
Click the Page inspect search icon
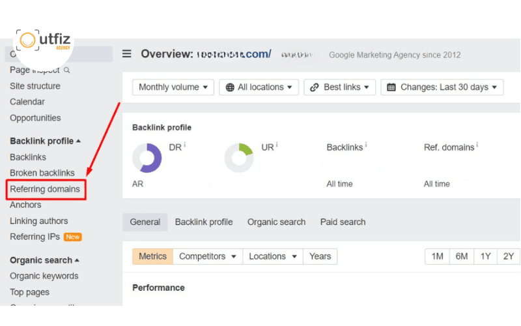(x=67, y=70)
